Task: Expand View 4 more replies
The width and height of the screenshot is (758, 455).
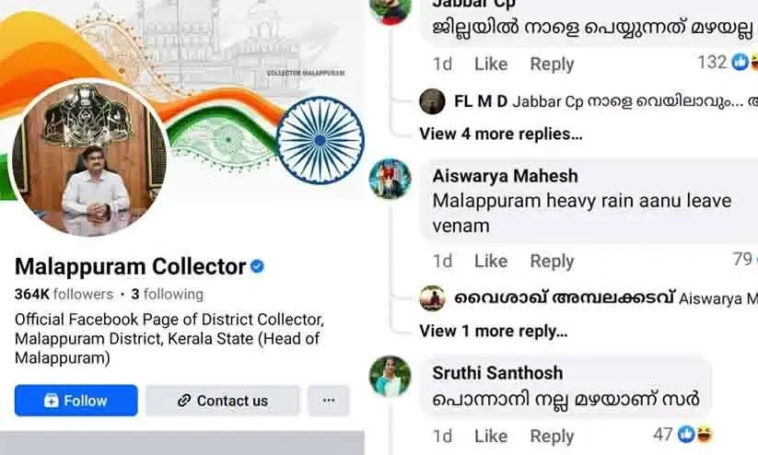Action: click(x=501, y=134)
